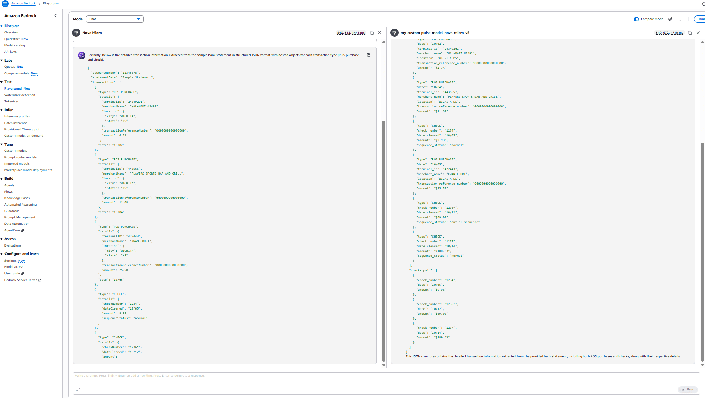Open the Mode dropdown set to Chat
Screen dimensions: 705x398
click(x=115, y=19)
